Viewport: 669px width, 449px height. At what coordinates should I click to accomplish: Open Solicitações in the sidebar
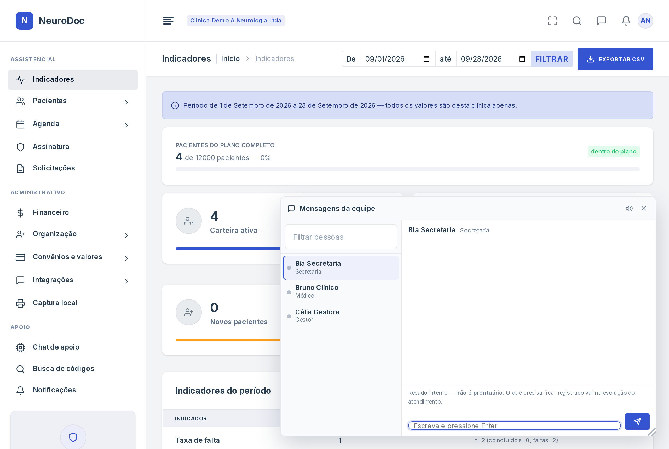[73, 168]
